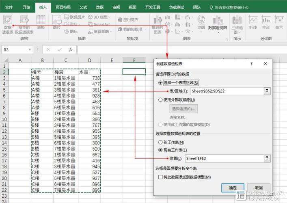Switch to the 视图 (View) tab
This screenshot has height=203, width=287.
click(132, 7)
